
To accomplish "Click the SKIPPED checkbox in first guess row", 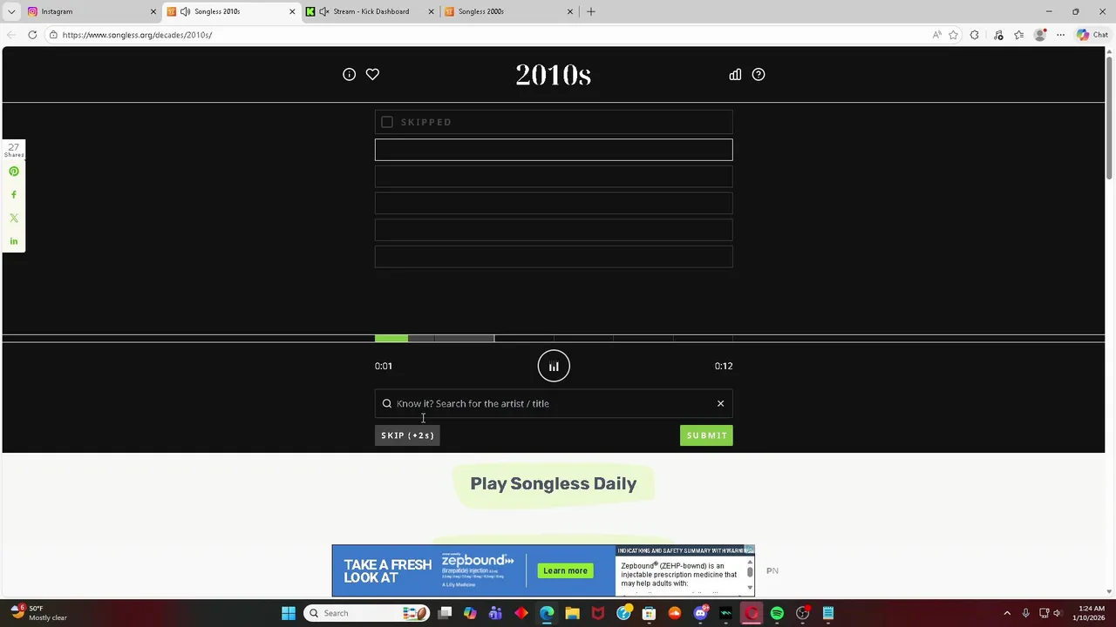I will (387, 122).
